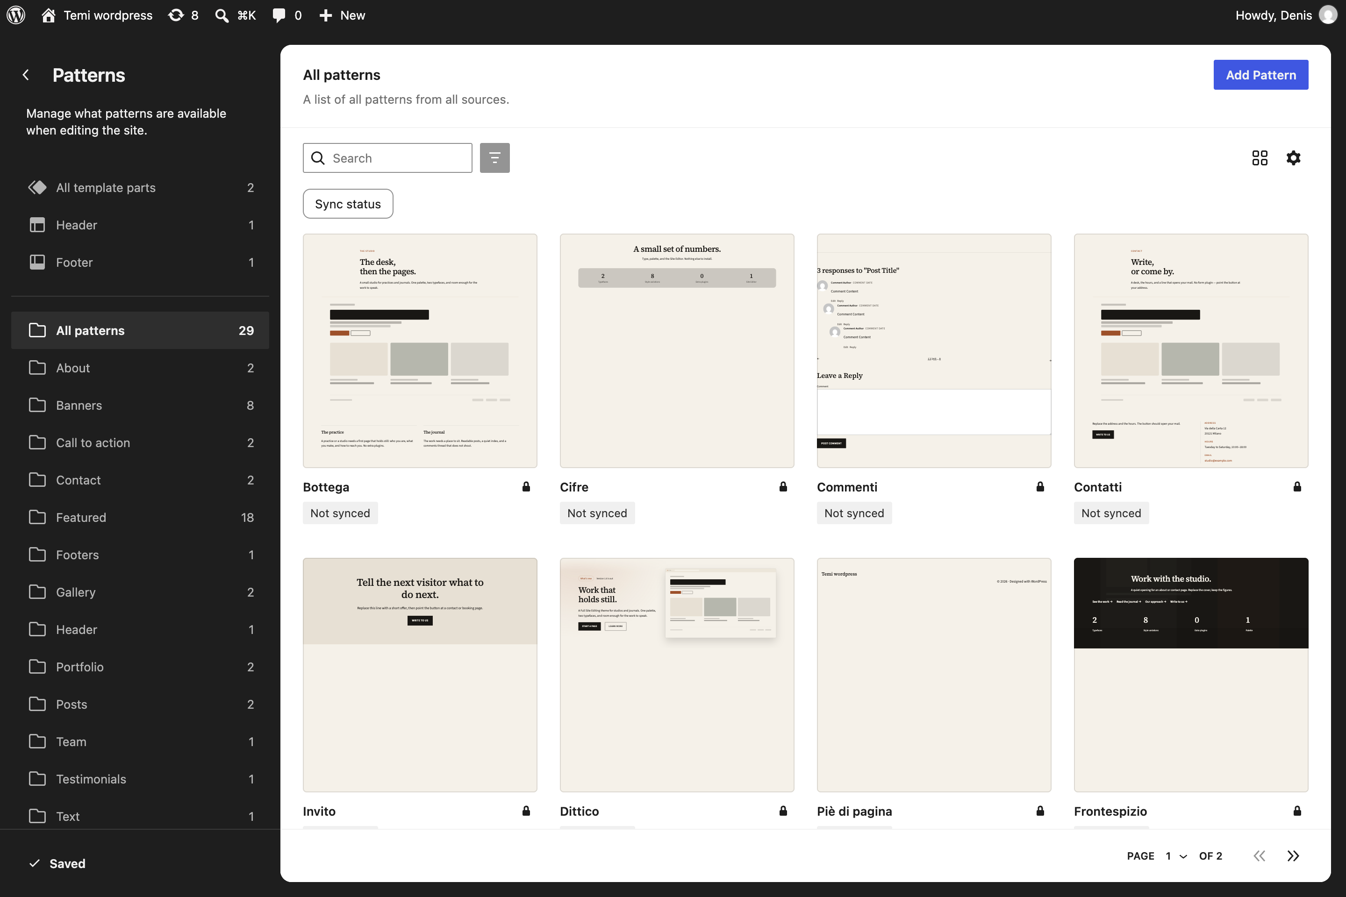Image resolution: width=1346 pixels, height=897 pixels.
Task: Open the Banners pattern category
Action: [x=140, y=405]
